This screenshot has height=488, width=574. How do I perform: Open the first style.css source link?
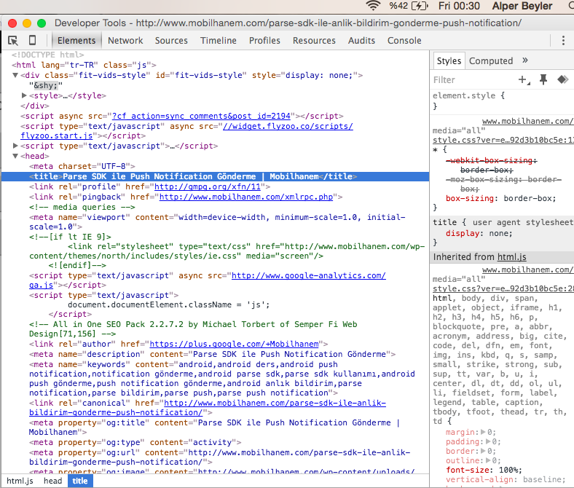coord(503,140)
